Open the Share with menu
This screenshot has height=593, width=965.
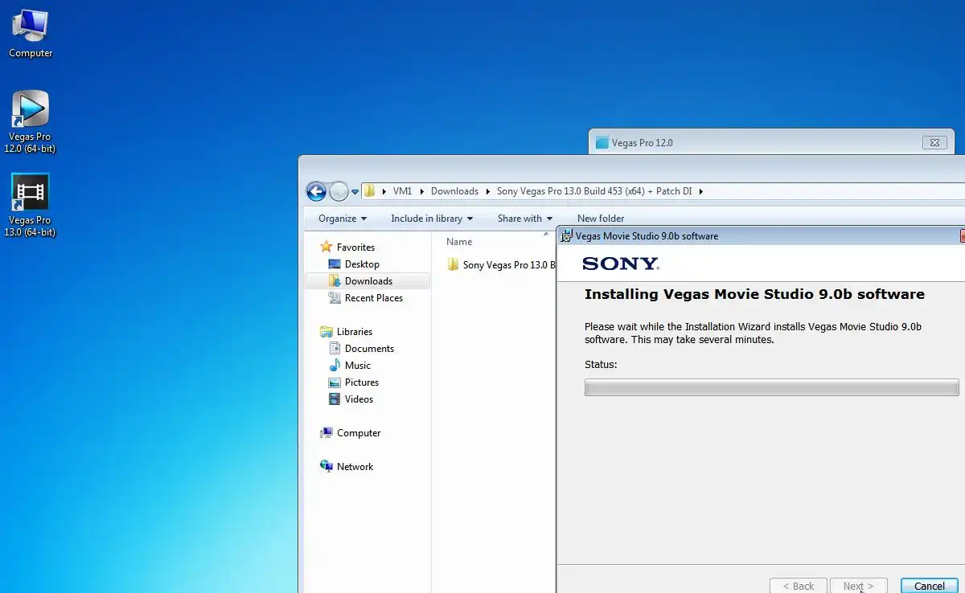(x=525, y=219)
